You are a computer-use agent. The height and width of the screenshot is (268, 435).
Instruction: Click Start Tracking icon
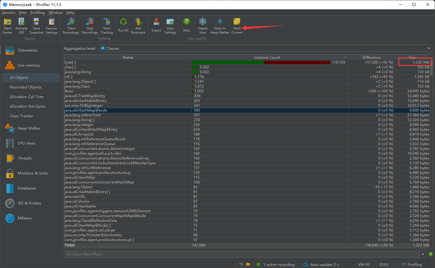107,26
